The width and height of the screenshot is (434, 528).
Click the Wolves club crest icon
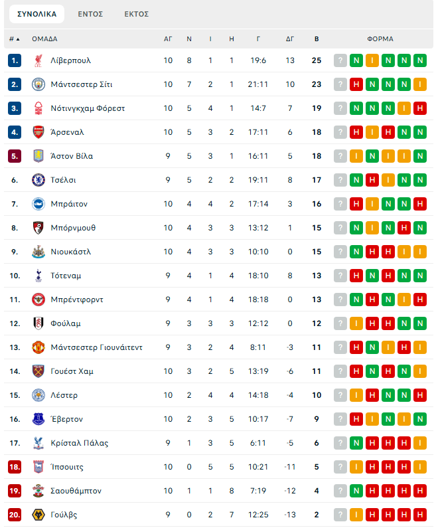point(38,515)
